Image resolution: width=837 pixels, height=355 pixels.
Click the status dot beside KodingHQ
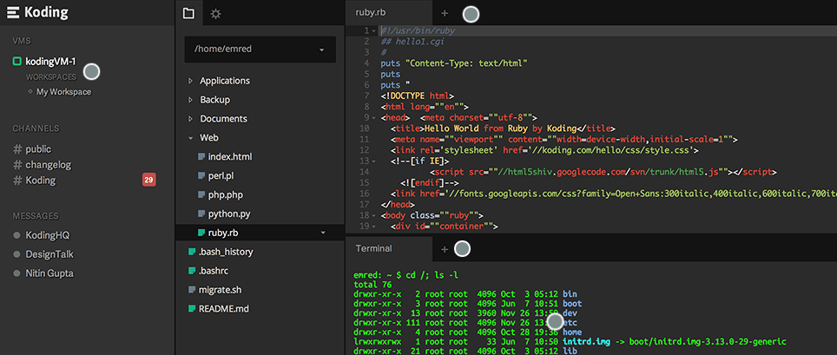tap(16, 235)
